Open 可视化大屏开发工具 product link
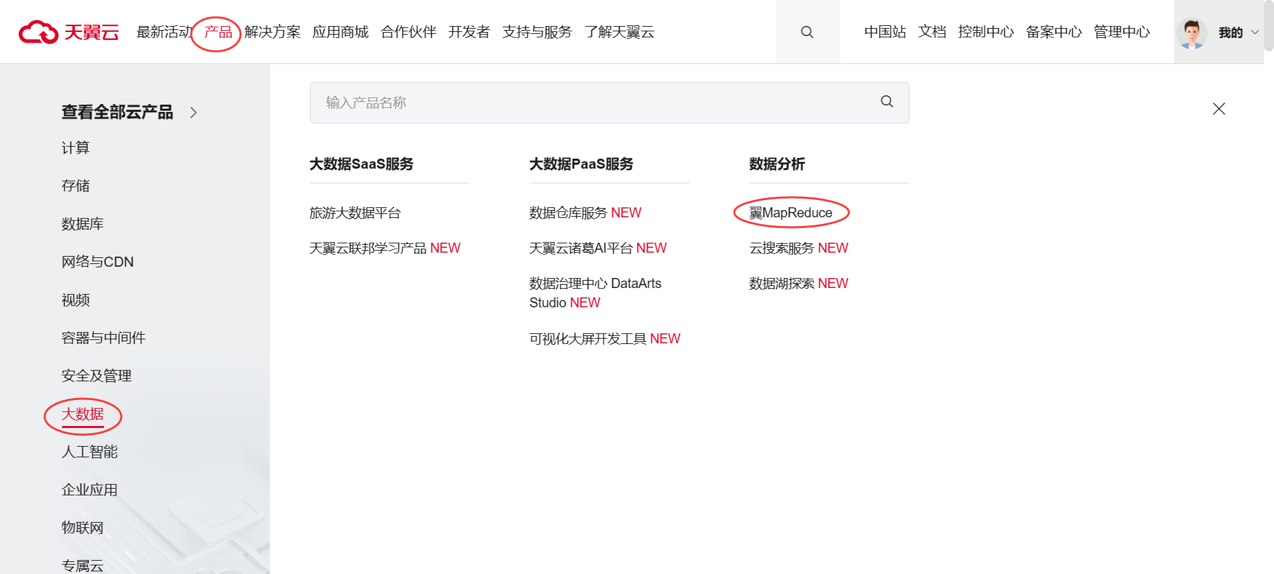Screen dimensions: 1274x574 605,339
